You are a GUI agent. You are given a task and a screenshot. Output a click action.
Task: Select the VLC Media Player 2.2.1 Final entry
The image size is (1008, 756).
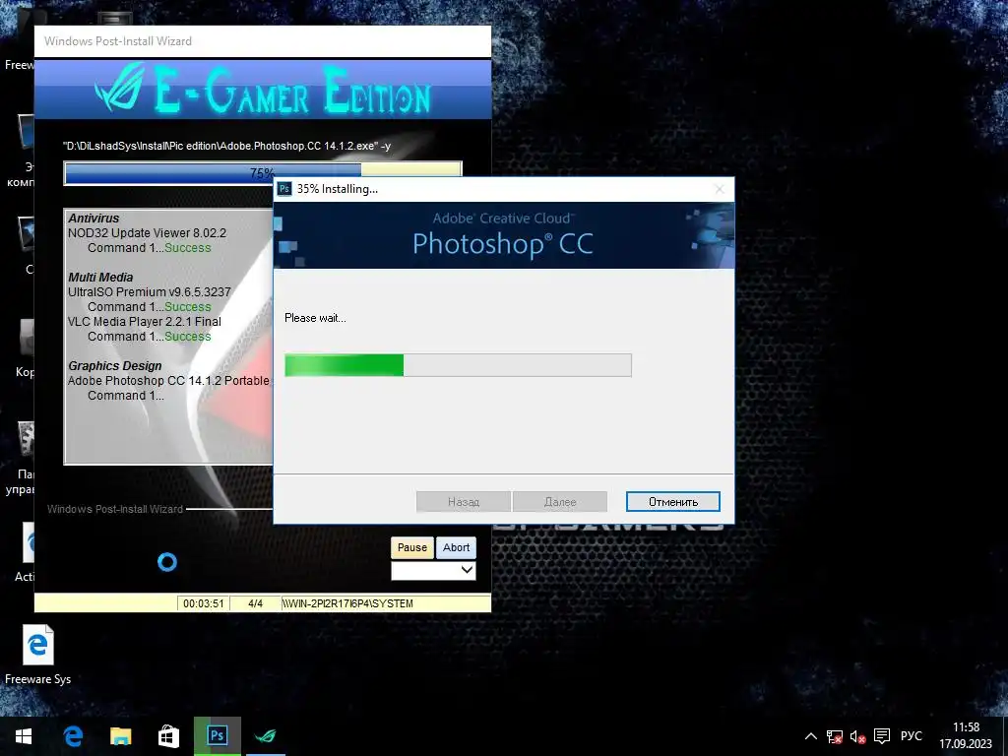[145, 322]
